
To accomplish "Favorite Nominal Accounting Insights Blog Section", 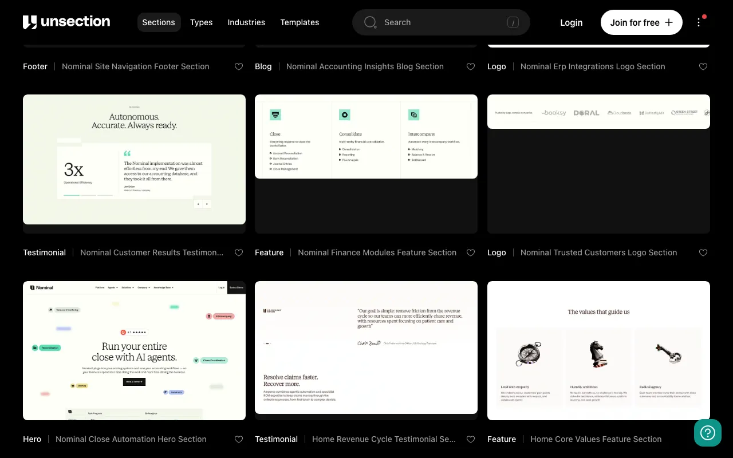I will pyautogui.click(x=471, y=66).
